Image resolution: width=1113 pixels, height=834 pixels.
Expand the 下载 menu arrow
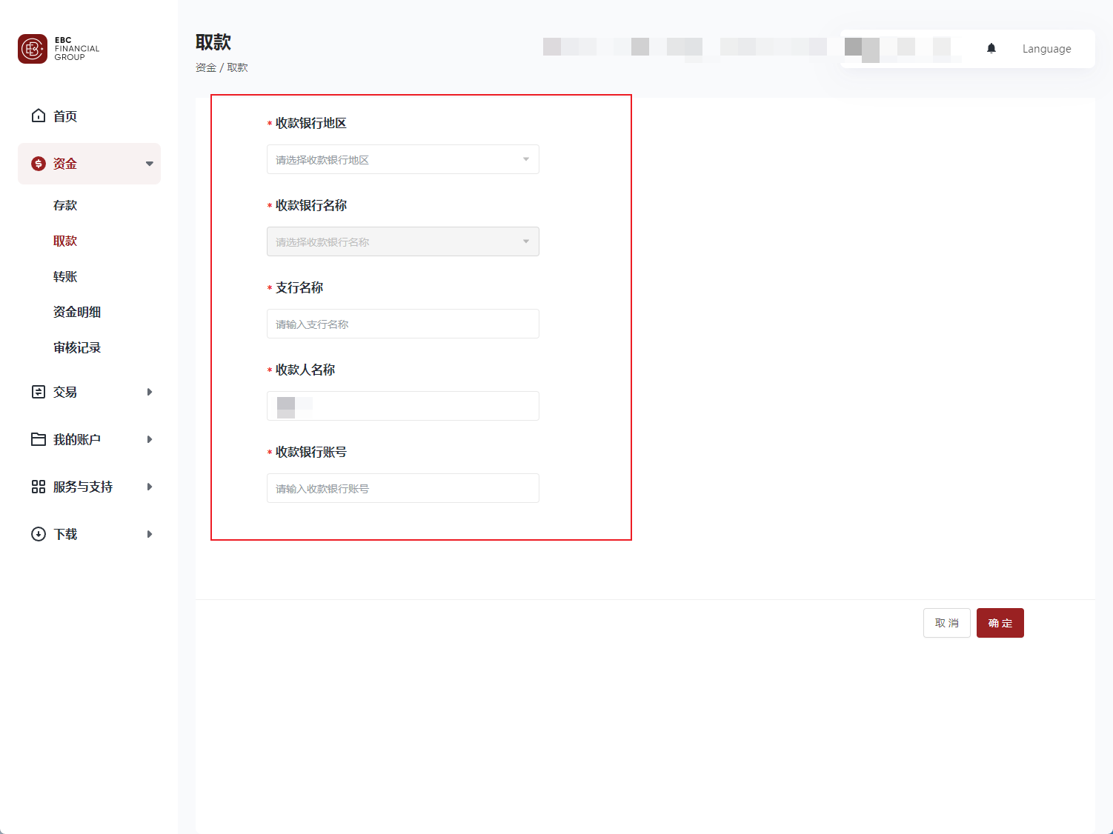pyautogui.click(x=150, y=534)
